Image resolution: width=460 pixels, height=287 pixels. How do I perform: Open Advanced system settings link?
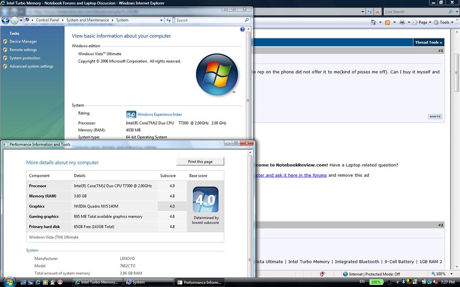[x=31, y=66]
